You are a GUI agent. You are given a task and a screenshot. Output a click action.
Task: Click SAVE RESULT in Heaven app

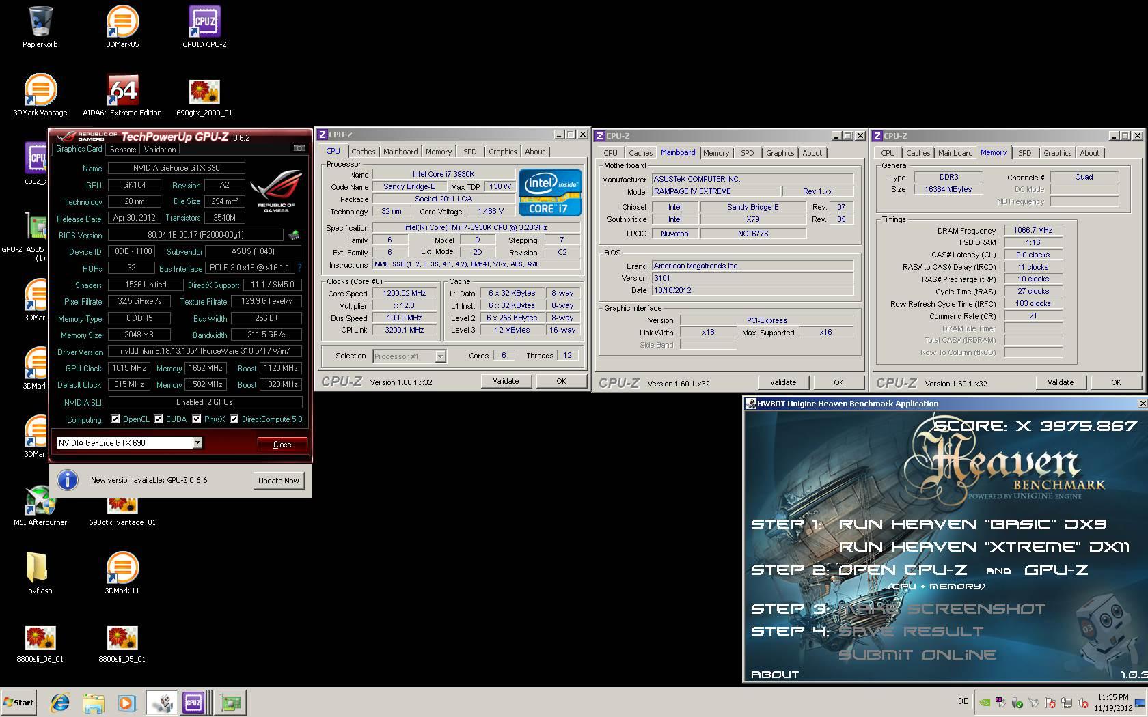[912, 631]
